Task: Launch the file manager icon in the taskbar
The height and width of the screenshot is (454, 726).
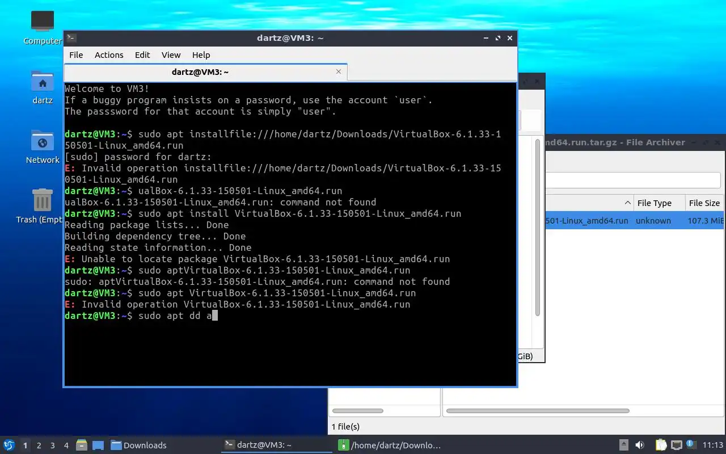Action: (82, 445)
